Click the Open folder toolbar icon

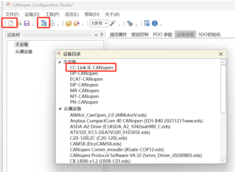pyautogui.click(x=19, y=23)
